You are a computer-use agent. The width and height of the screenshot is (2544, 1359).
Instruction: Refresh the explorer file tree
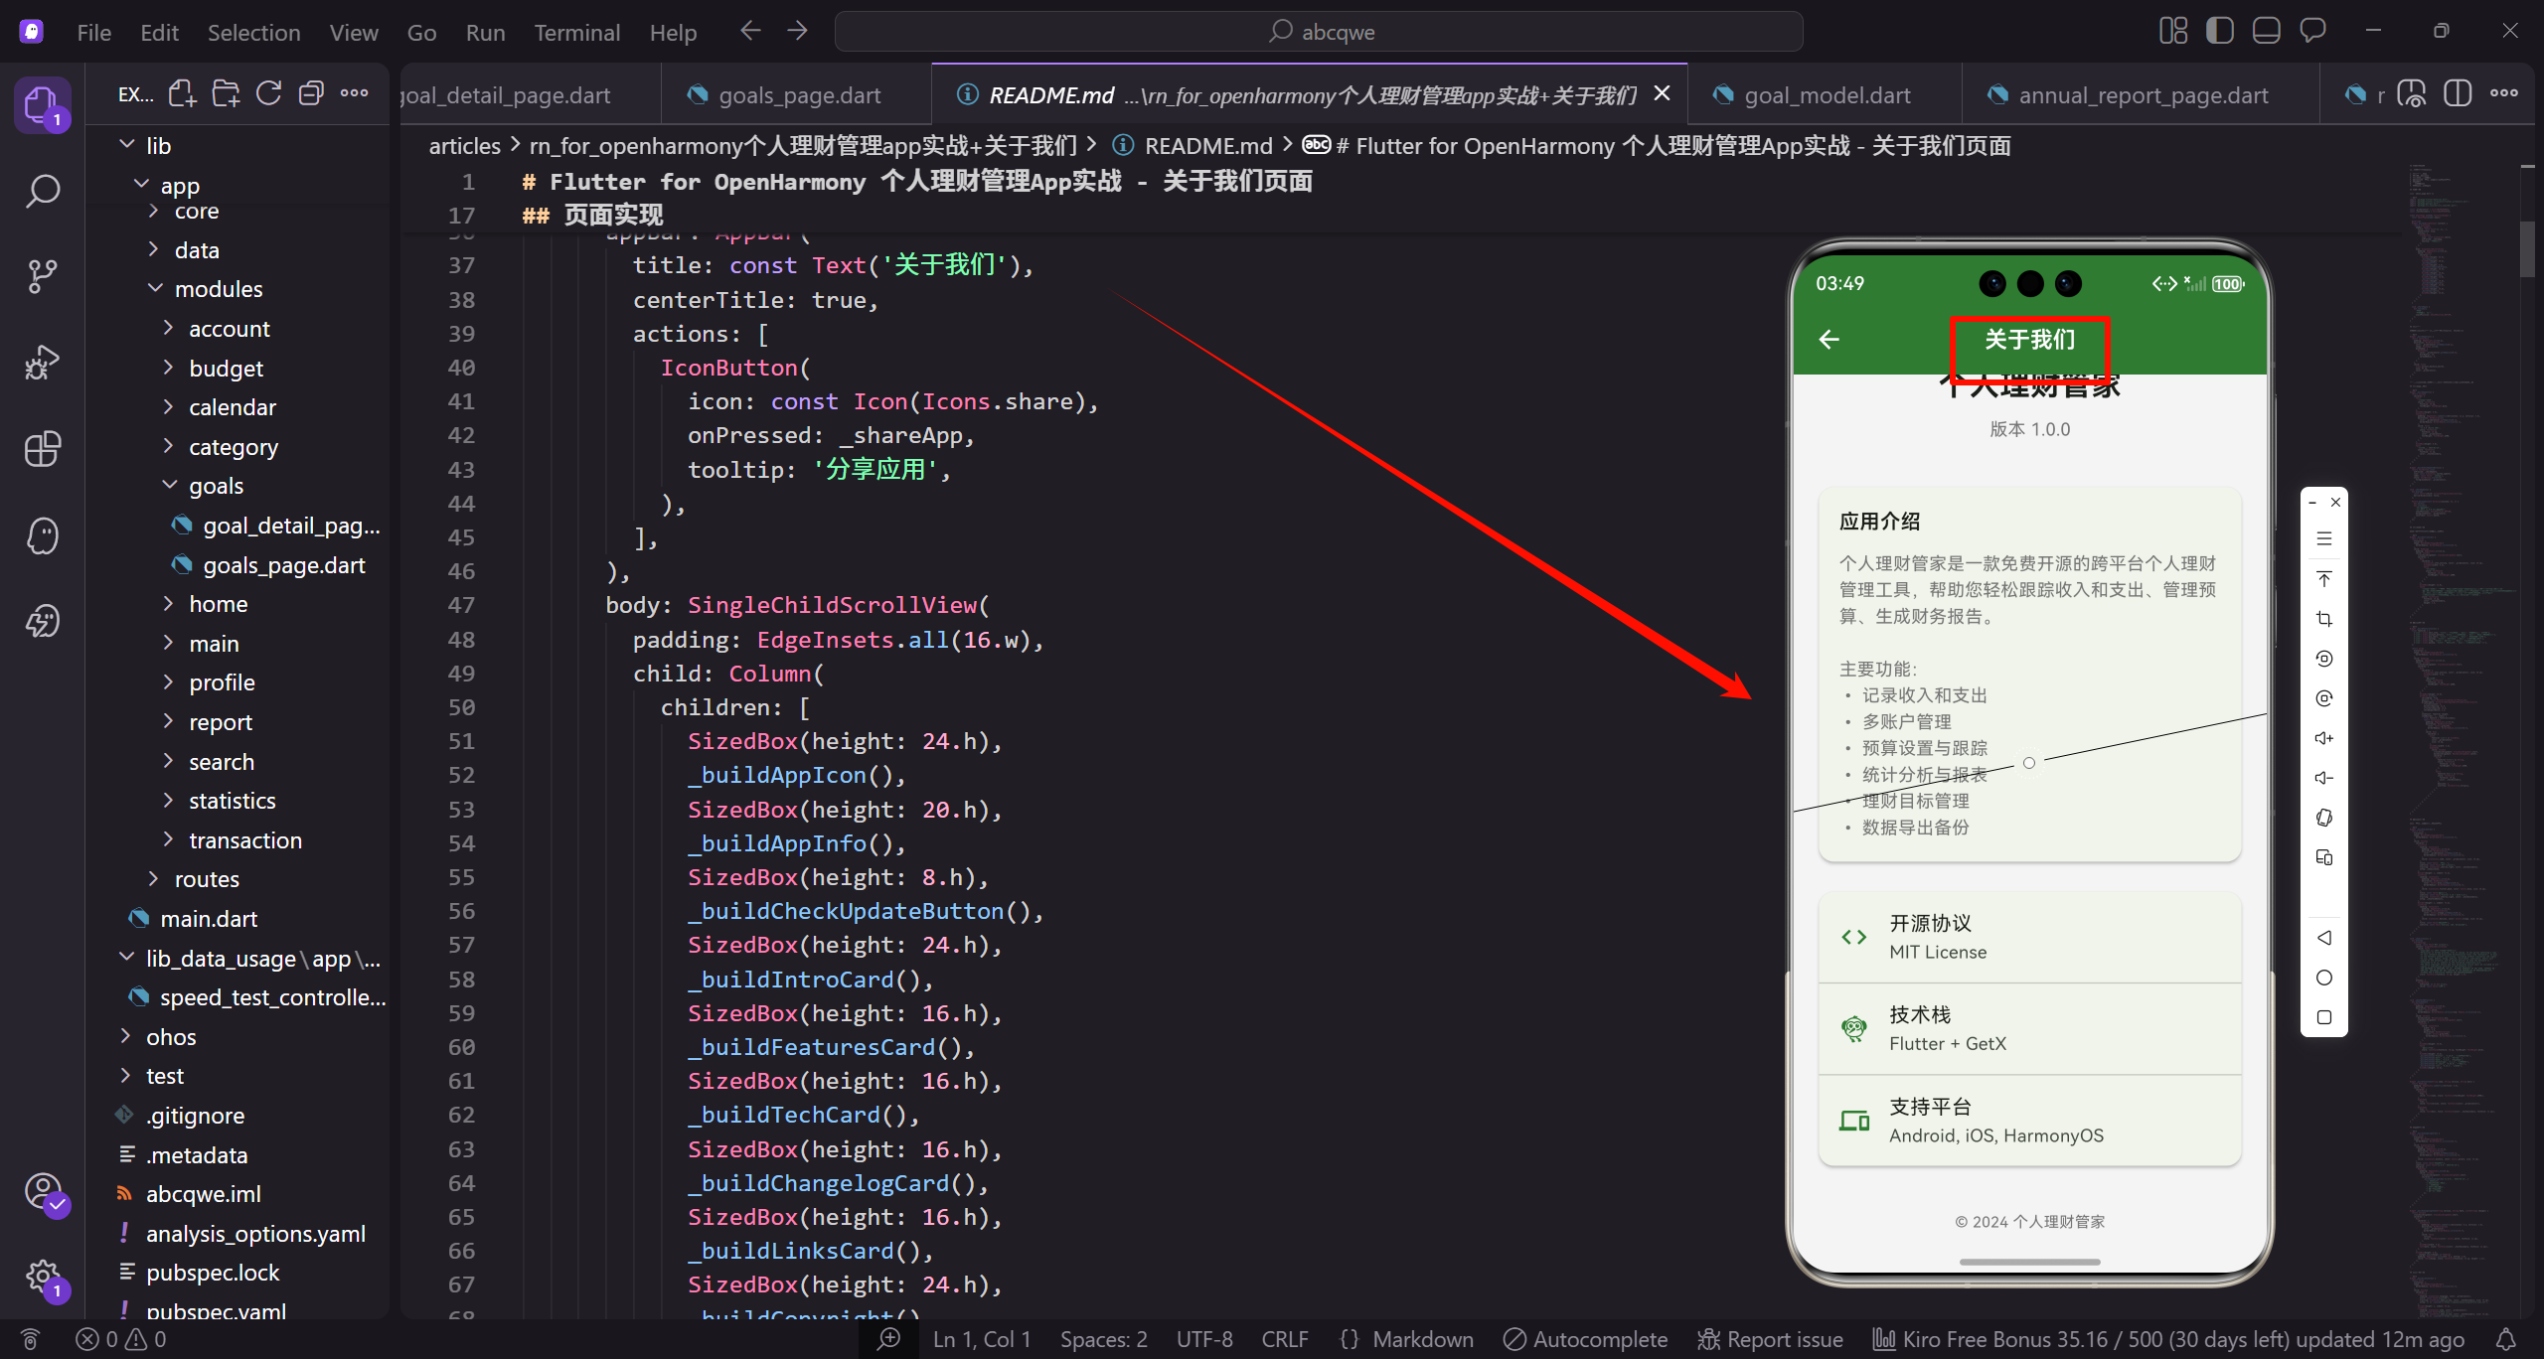(268, 93)
